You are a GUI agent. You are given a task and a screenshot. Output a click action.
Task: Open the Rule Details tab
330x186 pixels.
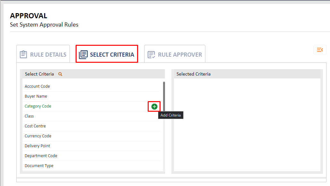pos(43,54)
